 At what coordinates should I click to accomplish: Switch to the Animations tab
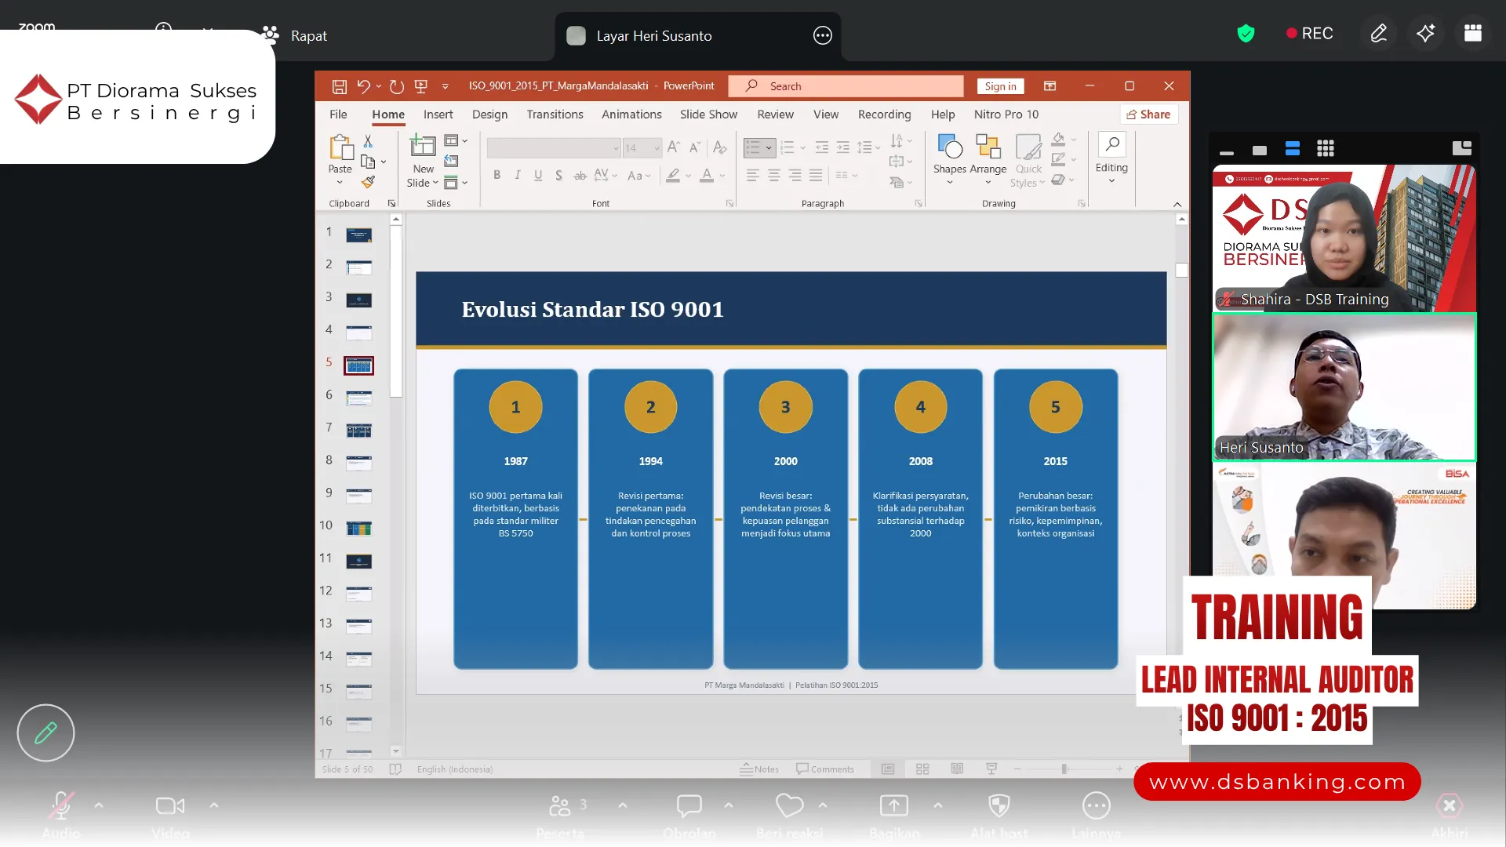pos(631,115)
